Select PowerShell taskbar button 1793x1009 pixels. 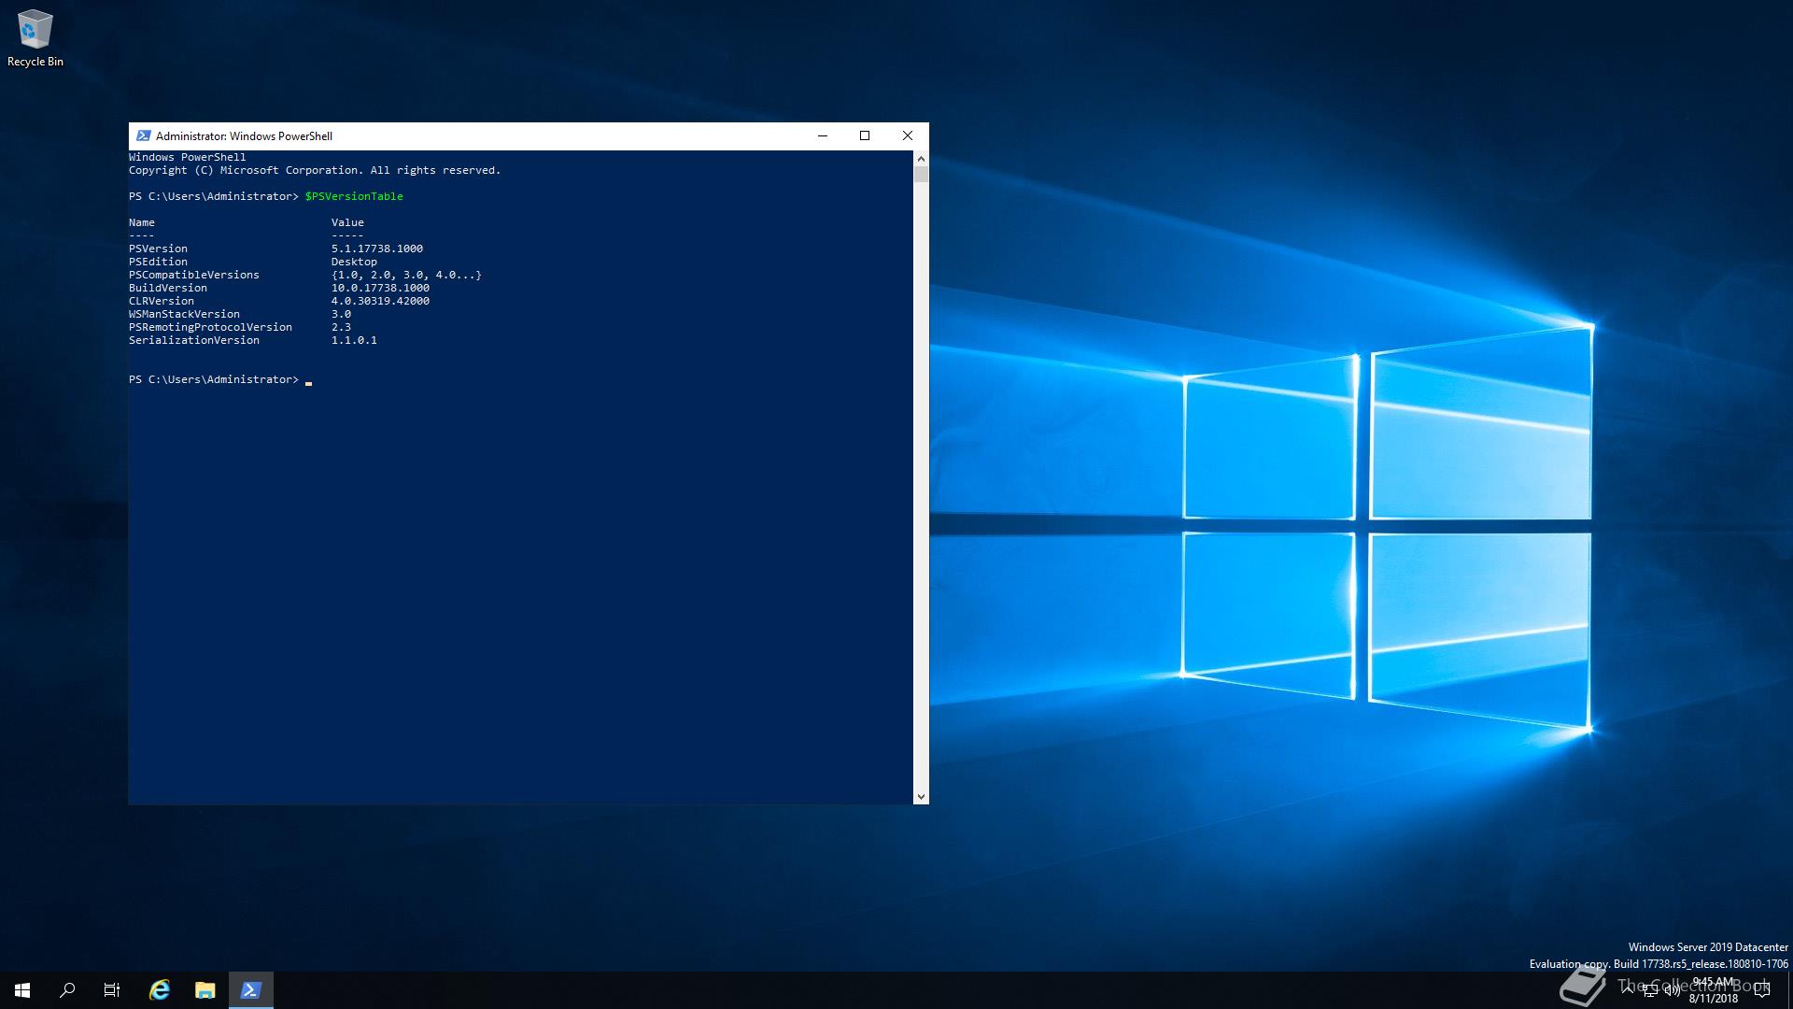click(250, 990)
